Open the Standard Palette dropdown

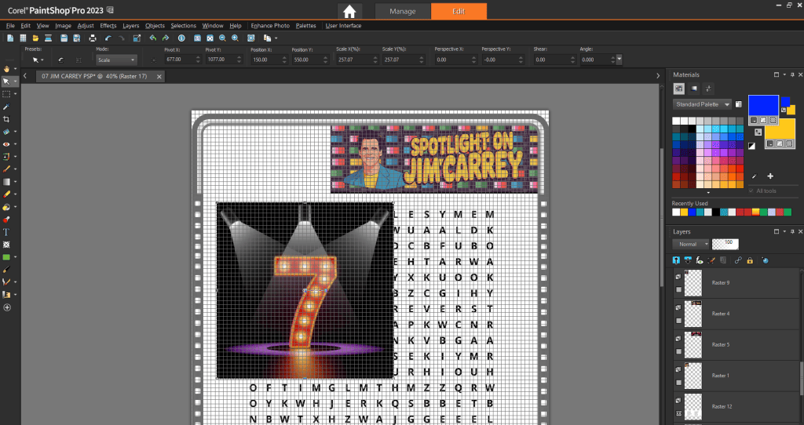coord(701,104)
